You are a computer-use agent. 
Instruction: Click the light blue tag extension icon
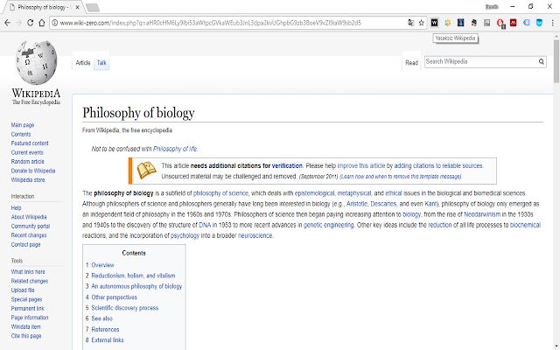point(527,23)
